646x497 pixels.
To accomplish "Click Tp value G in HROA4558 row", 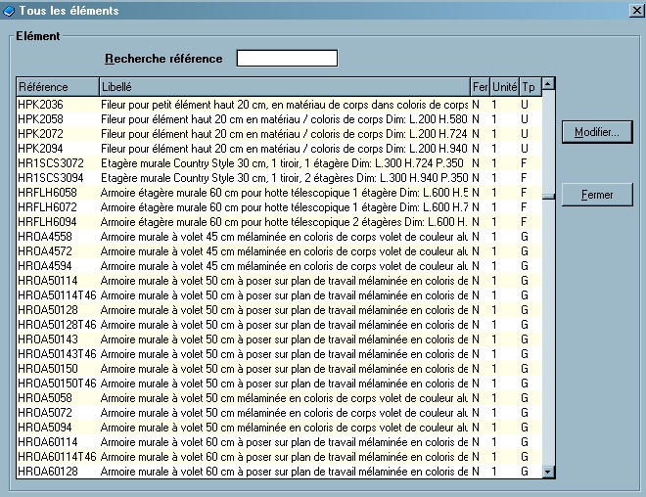I will pos(525,237).
